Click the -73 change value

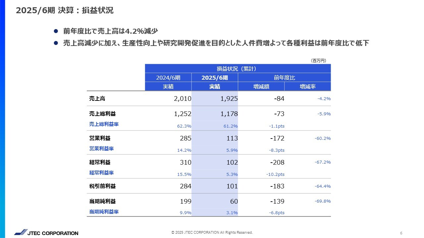(279, 114)
